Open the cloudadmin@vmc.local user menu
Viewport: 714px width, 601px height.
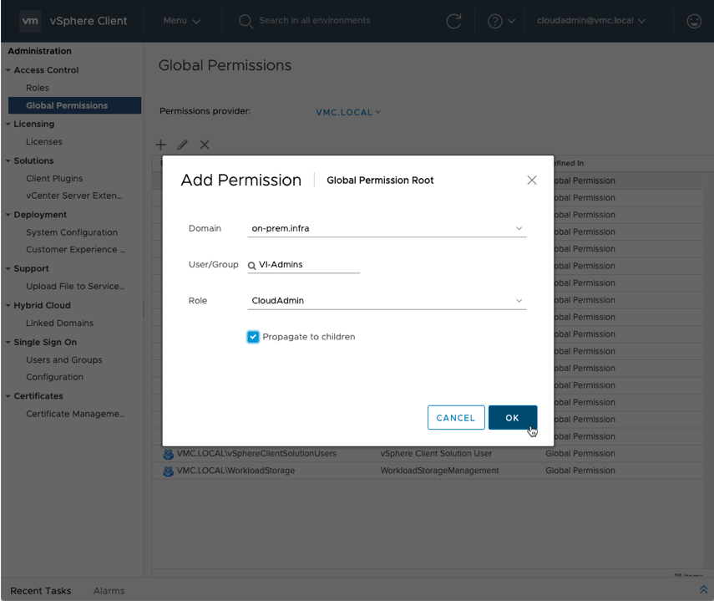click(x=591, y=21)
